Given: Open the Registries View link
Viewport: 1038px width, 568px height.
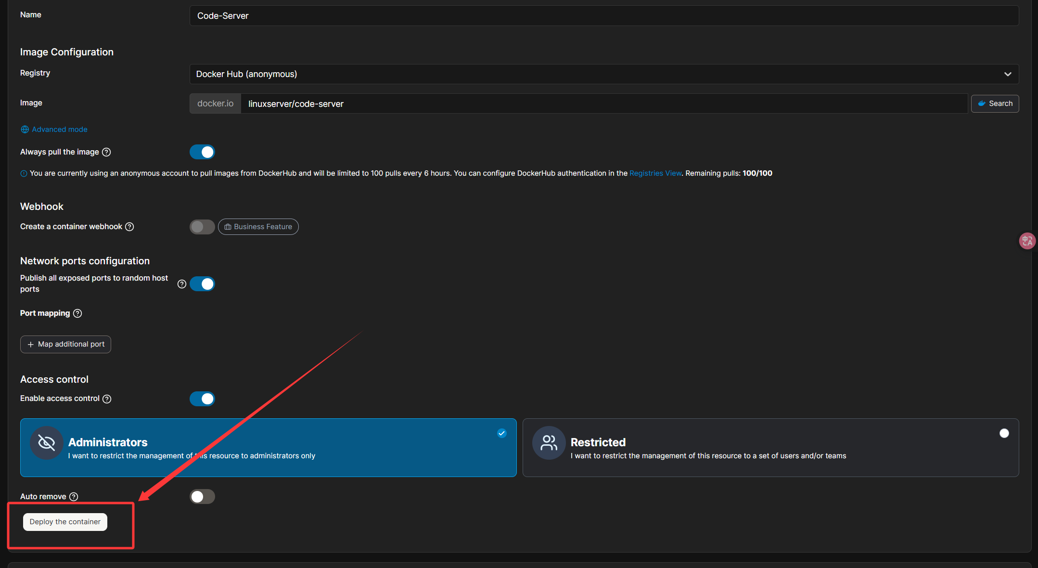Looking at the screenshot, I should 655,173.
